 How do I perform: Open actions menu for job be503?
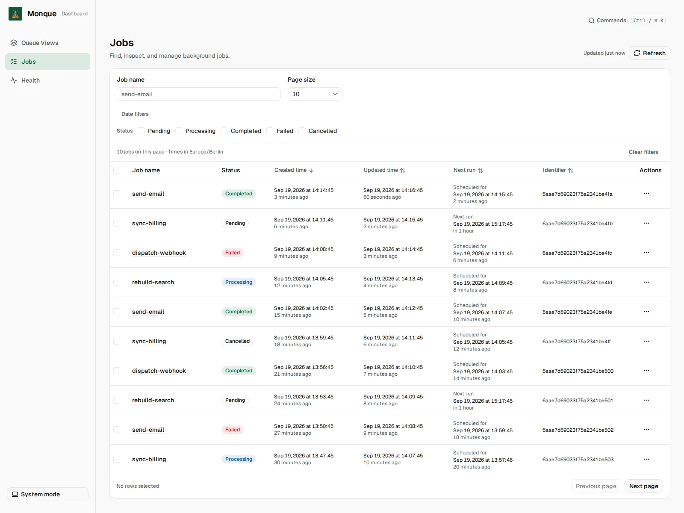(646, 459)
